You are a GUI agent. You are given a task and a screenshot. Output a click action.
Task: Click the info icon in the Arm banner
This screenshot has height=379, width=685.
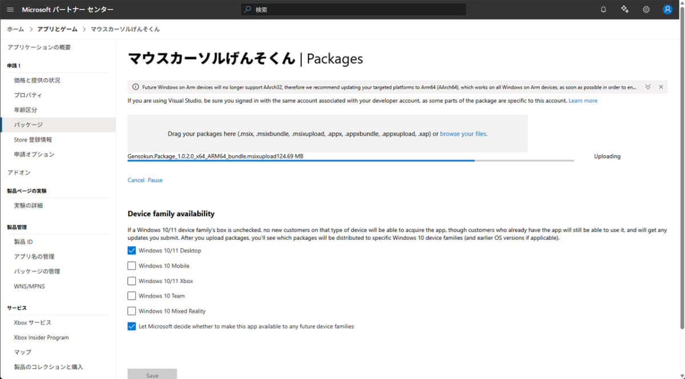tap(135, 87)
